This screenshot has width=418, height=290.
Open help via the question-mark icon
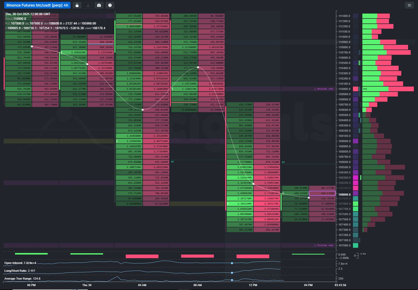coord(110,5)
